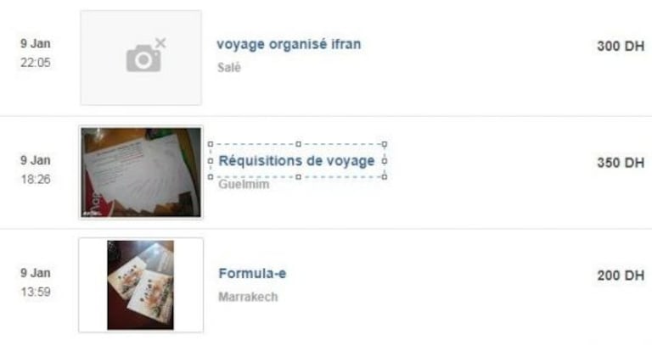
Task: Select the Marrakech location text
Action: [x=248, y=297]
